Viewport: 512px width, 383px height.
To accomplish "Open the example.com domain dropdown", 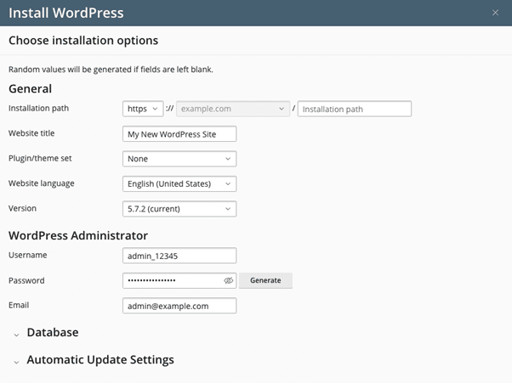I will 233,109.
